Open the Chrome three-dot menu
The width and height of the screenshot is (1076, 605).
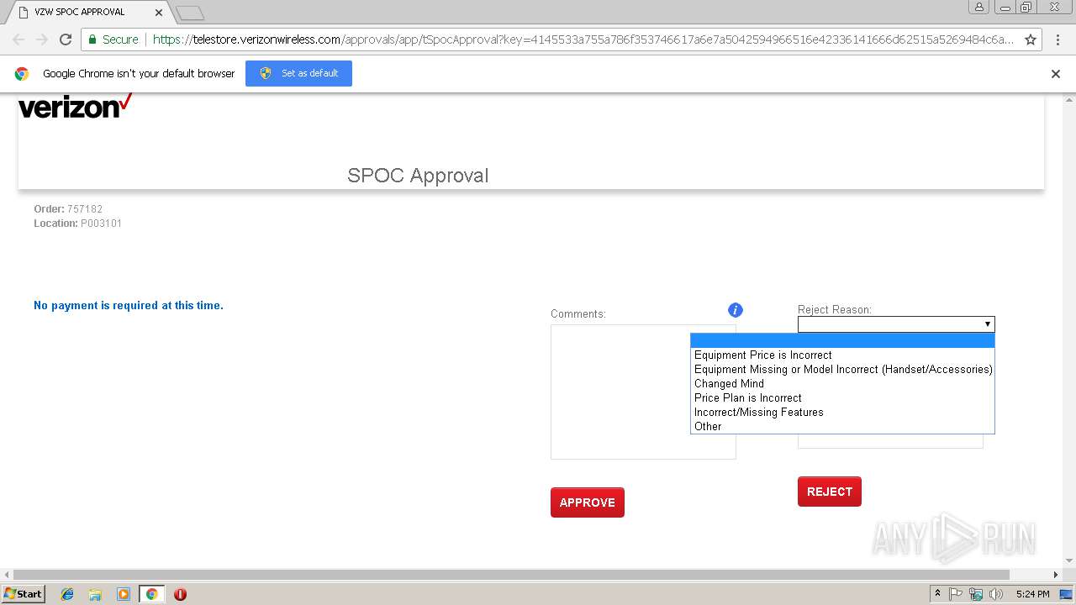coord(1058,39)
